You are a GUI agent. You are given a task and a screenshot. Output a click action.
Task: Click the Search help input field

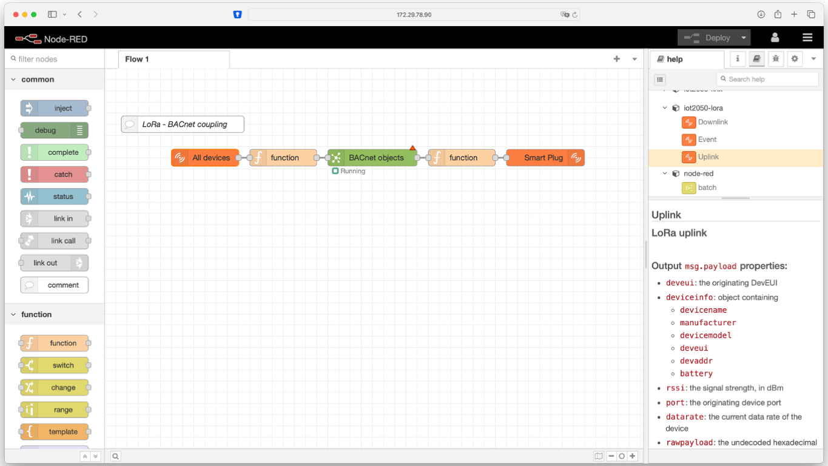767,79
